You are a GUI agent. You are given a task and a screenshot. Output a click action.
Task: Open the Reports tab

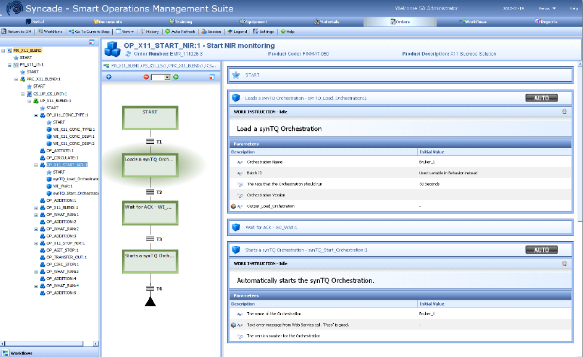pos(546,22)
